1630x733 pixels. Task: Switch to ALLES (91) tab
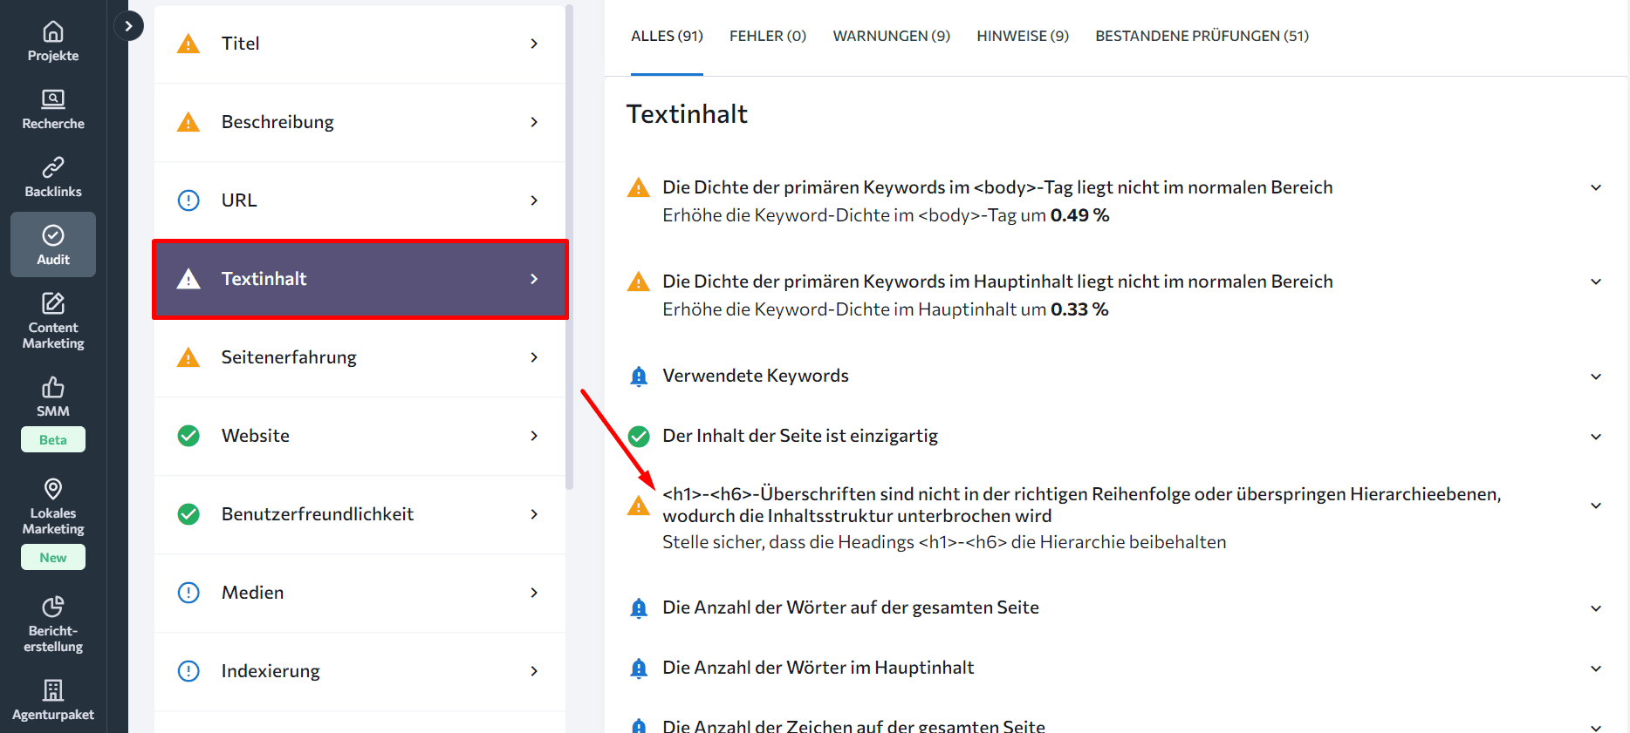coord(667,36)
